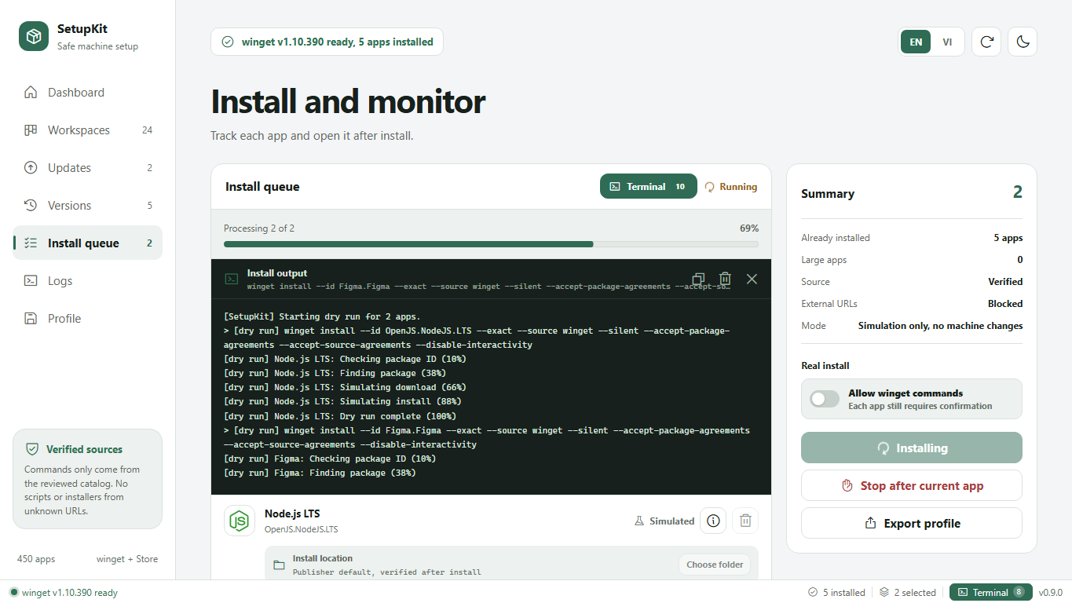Toggle dark mode moon icon
The height and width of the screenshot is (603, 1072).
point(1023,42)
